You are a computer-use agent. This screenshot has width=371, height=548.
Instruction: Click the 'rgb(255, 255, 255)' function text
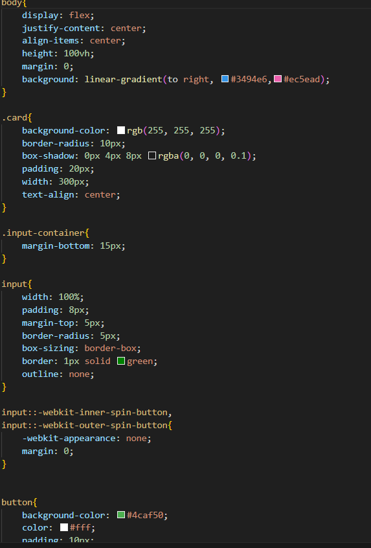click(174, 131)
